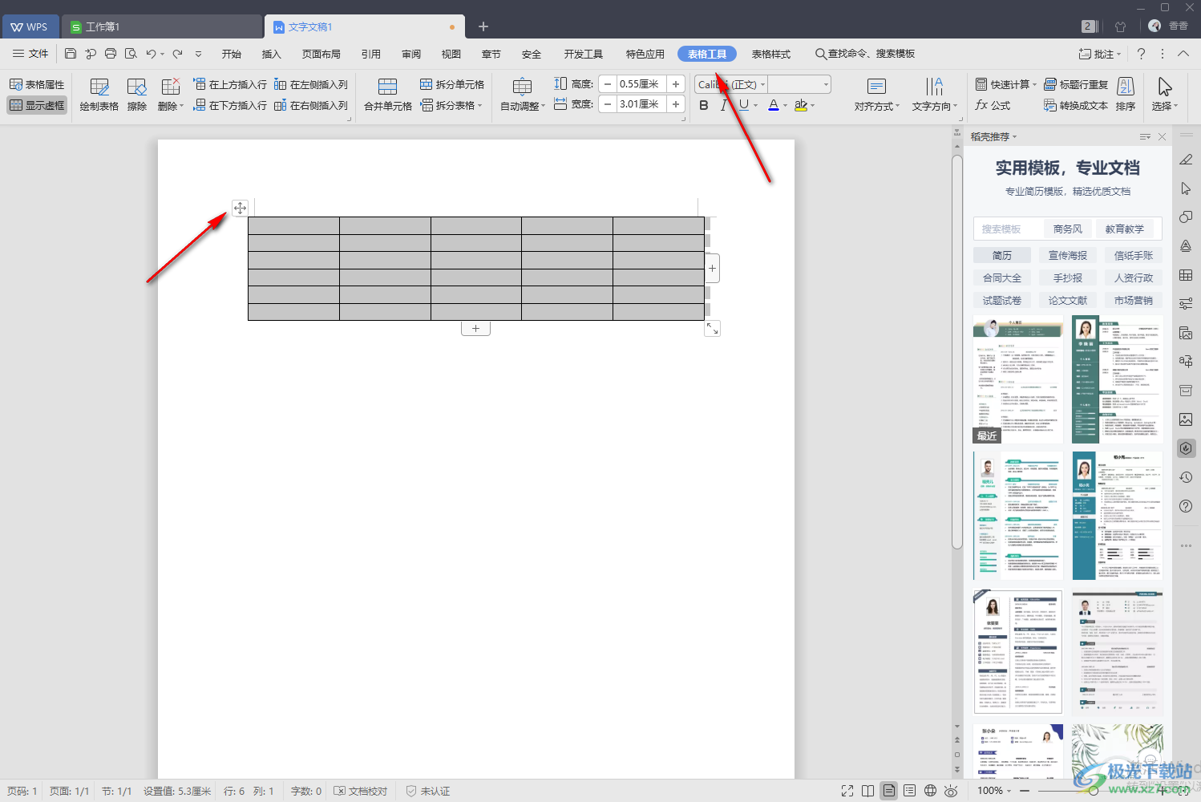This screenshot has width=1201, height=802.
Task: Open the help icon in right sidebar
Action: pyautogui.click(x=1186, y=506)
